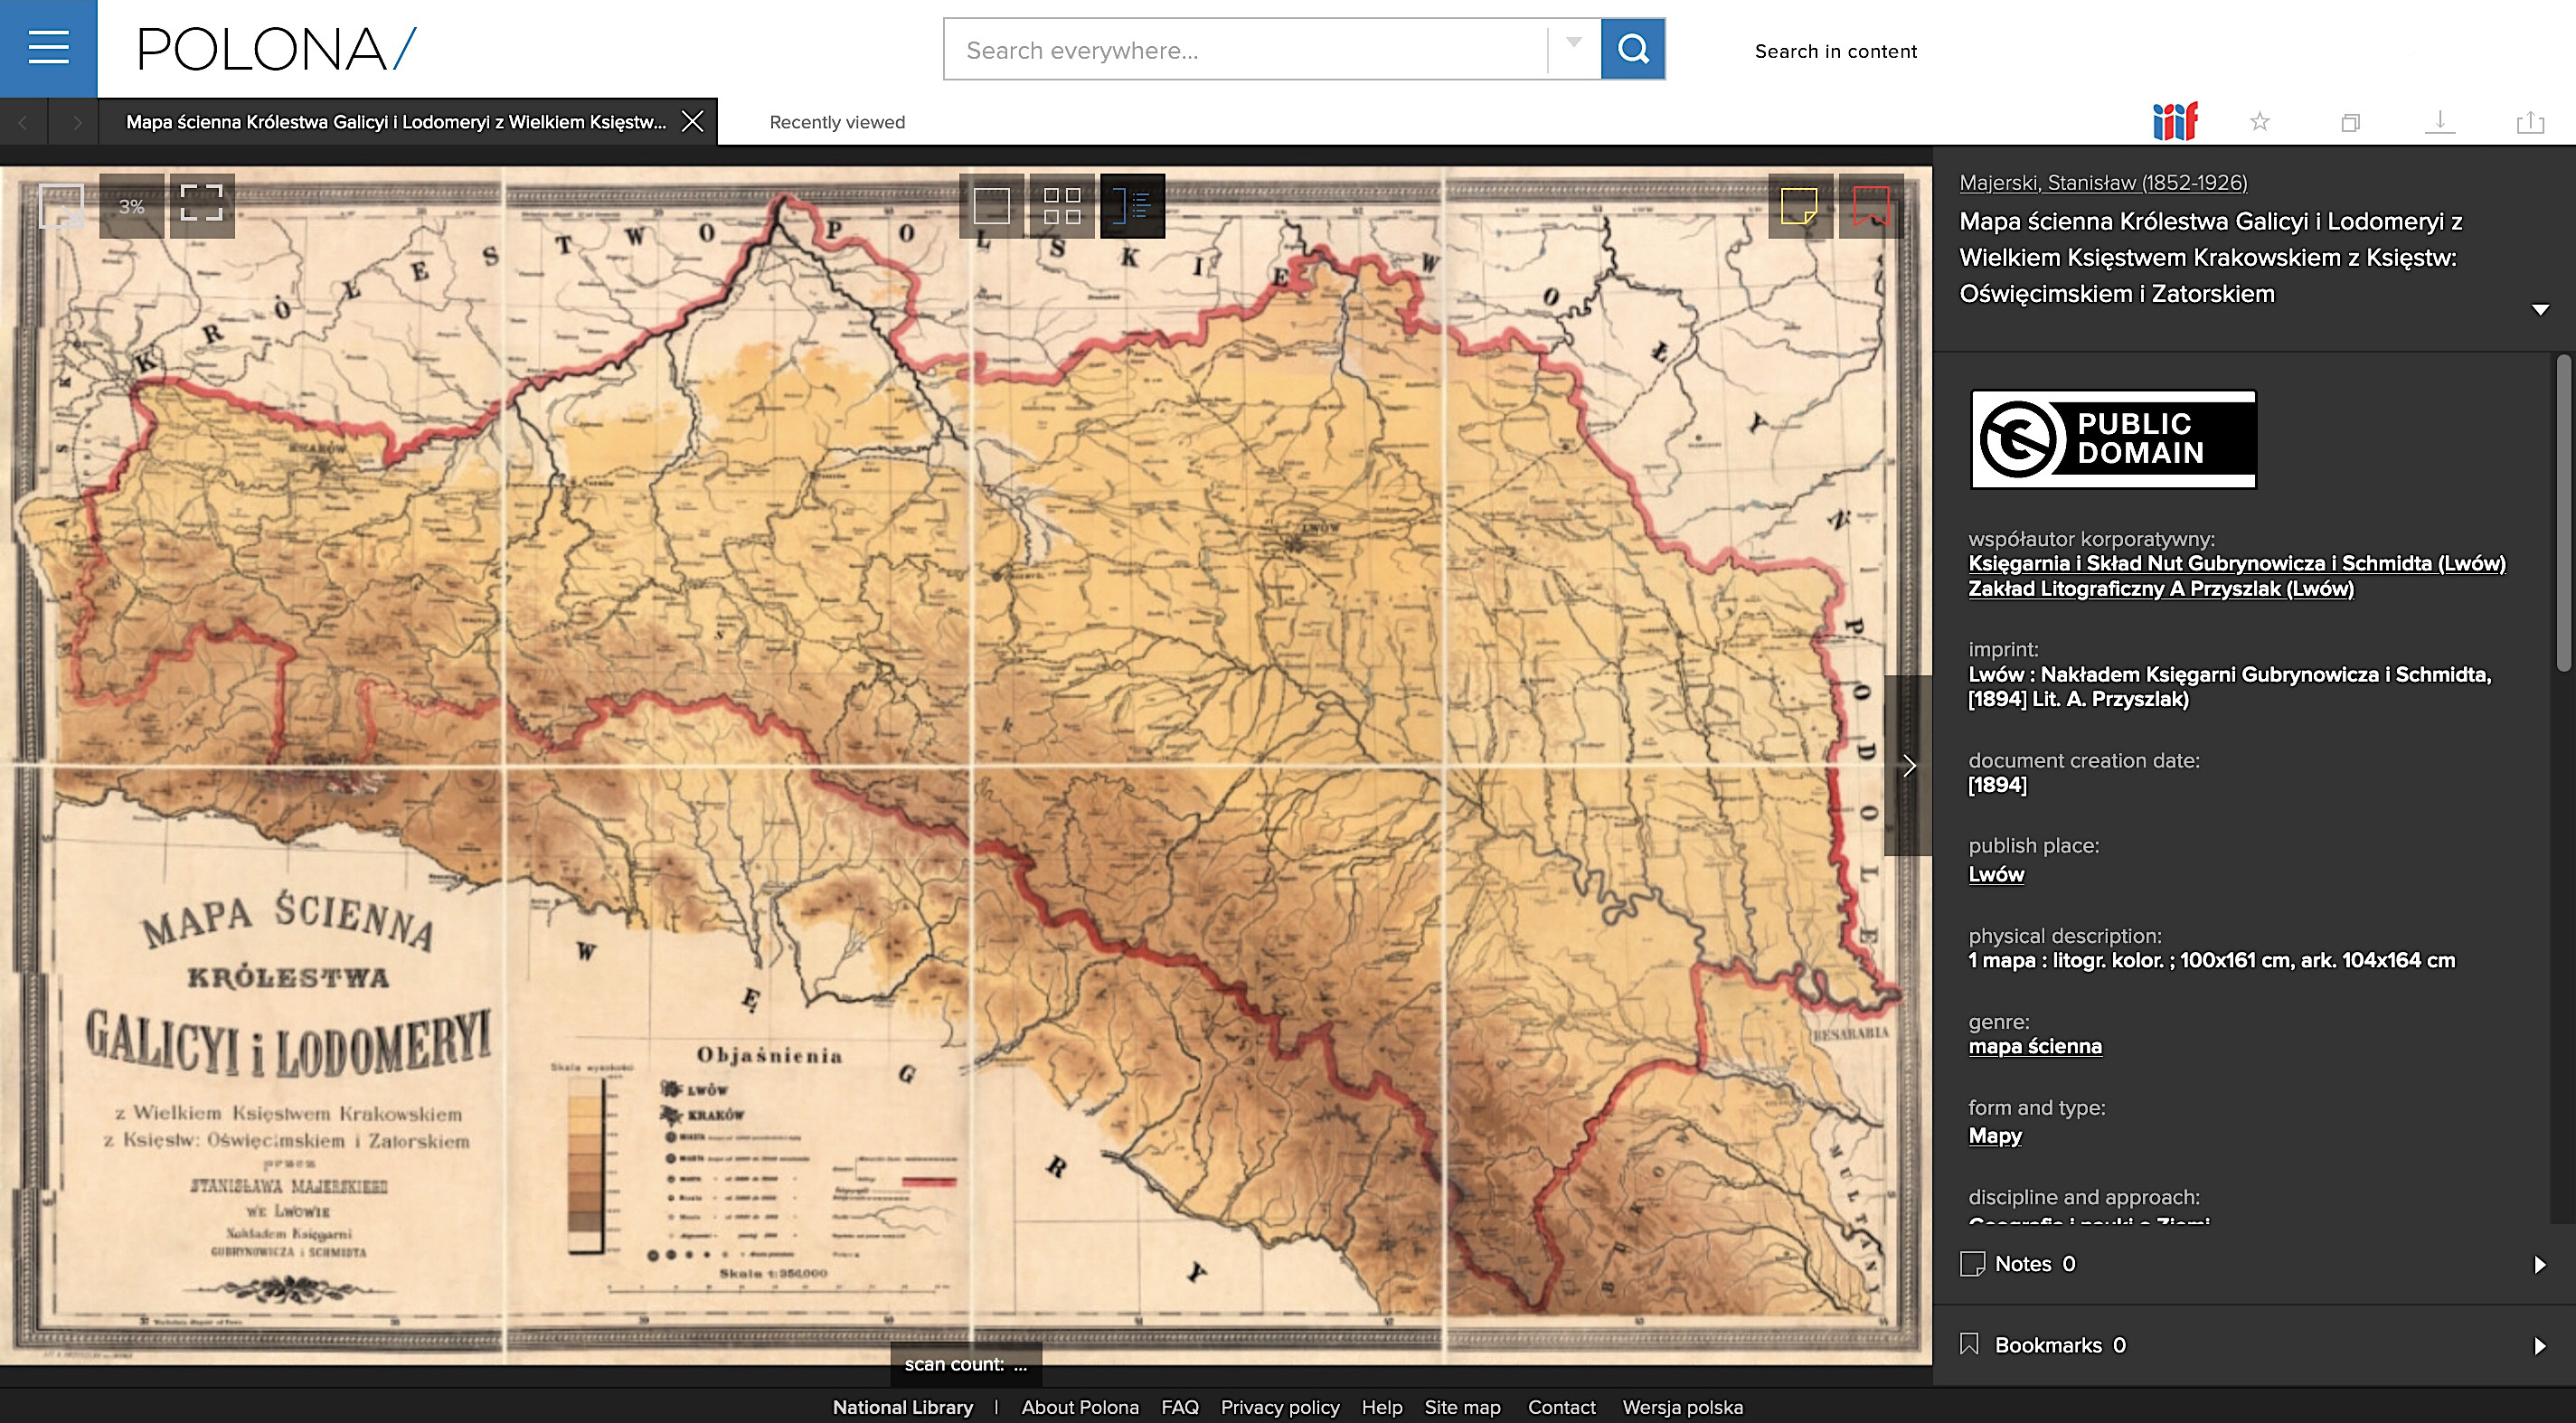Go to next tab with right arrow
Image resolution: width=2576 pixels, height=1423 pixels.
point(76,122)
